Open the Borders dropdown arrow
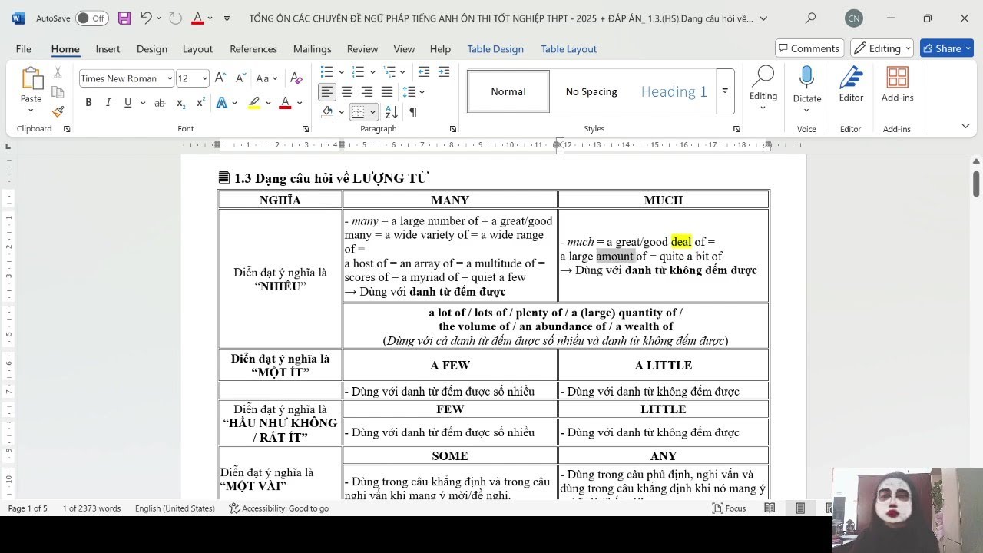Screen dimensions: 983x553 coord(372,112)
